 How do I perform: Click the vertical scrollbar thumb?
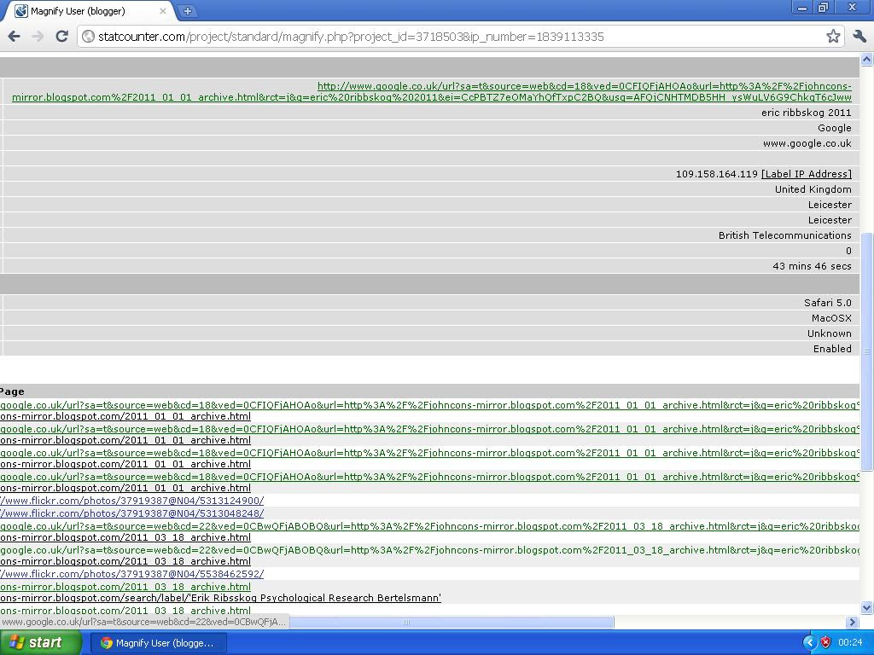point(867,351)
